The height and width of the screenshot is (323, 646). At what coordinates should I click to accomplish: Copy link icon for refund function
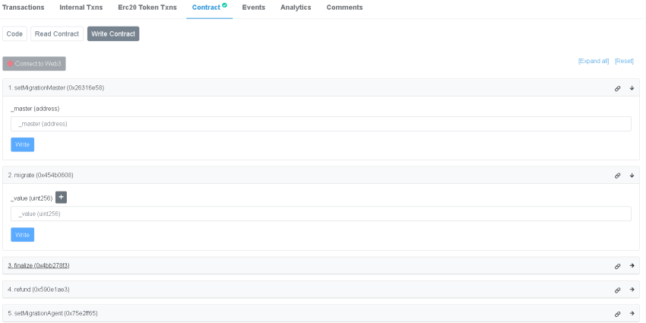(618, 290)
